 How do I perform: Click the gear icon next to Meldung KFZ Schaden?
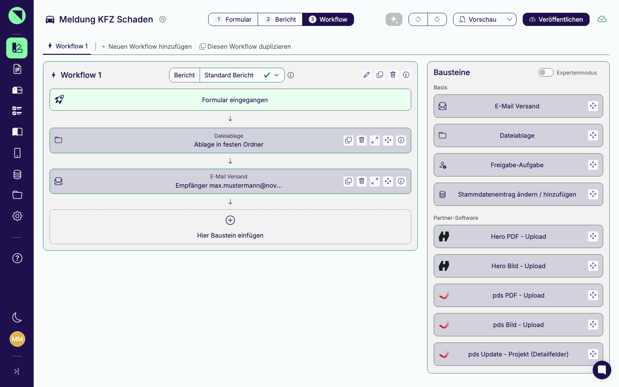coord(162,19)
